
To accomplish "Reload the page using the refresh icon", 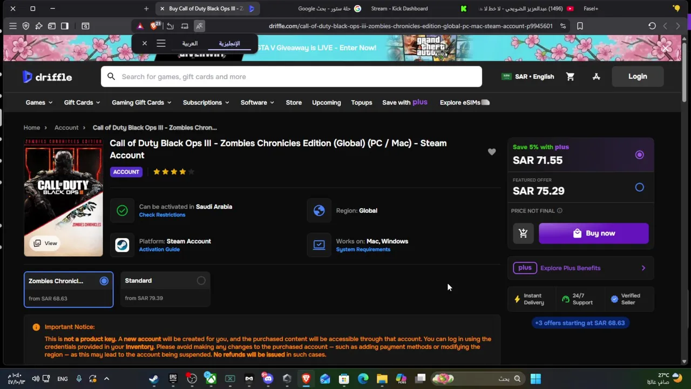I will 652,26.
